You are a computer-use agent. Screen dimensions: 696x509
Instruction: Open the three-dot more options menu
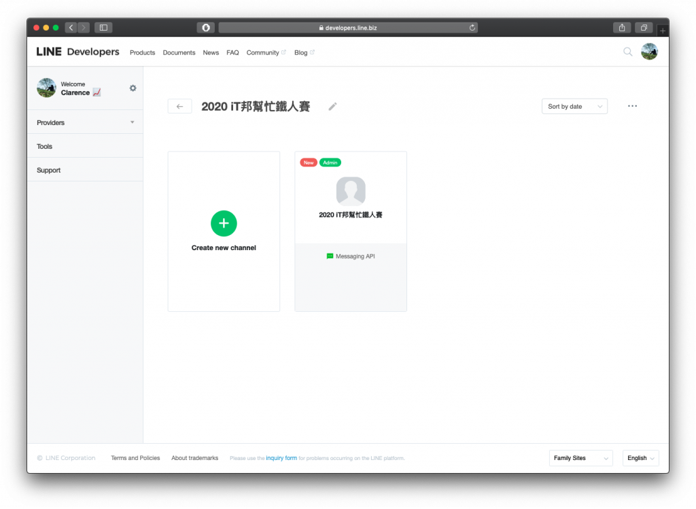(x=632, y=106)
